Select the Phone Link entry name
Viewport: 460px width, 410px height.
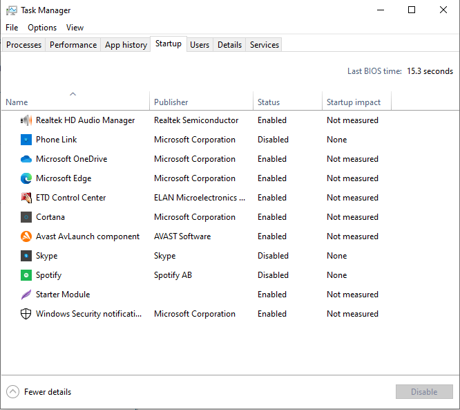tap(57, 140)
